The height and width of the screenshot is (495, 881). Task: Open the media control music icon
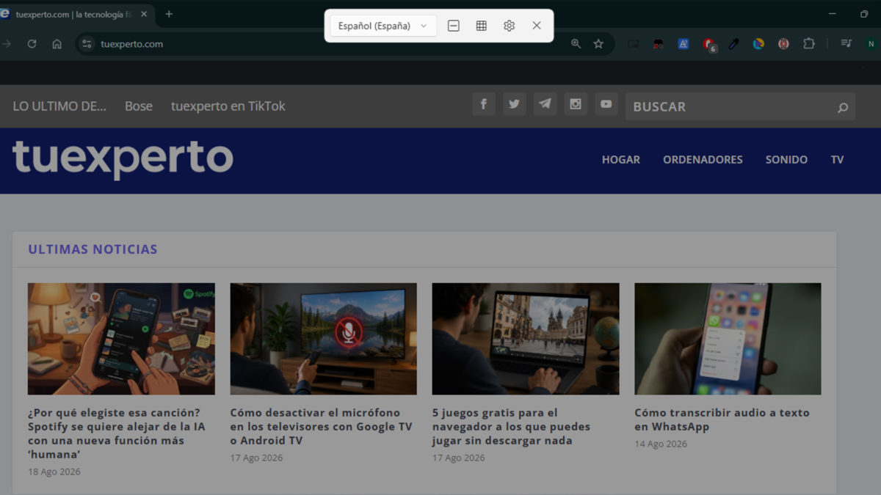coord(846,44)
